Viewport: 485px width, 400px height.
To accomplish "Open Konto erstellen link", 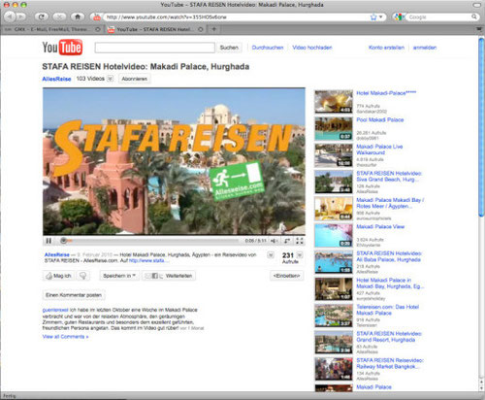I will pyautogui.click(x=386, y=48).
